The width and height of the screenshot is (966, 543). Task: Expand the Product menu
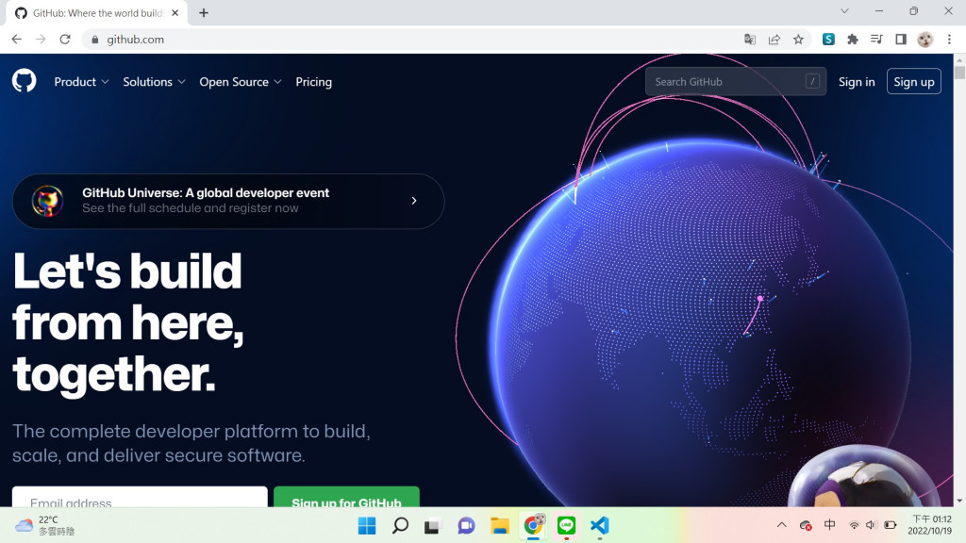pyautogui.click(x=81, y=82)
